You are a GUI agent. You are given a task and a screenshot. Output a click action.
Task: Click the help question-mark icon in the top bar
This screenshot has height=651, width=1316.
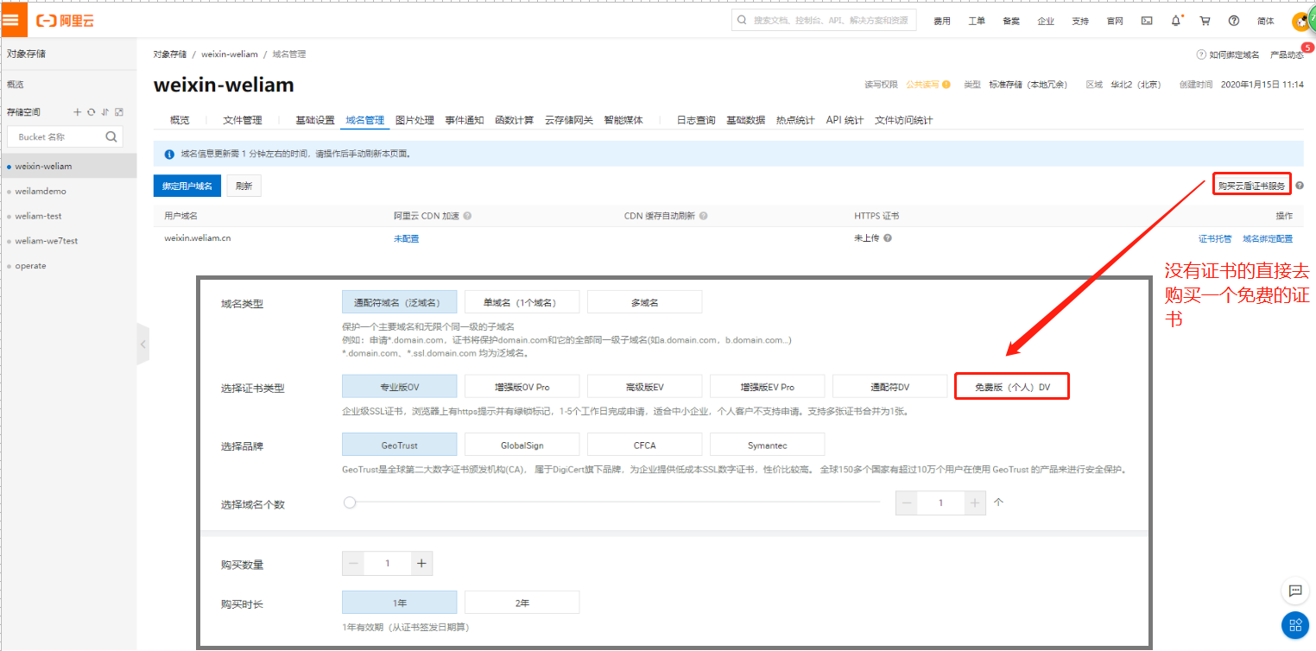1234,21
